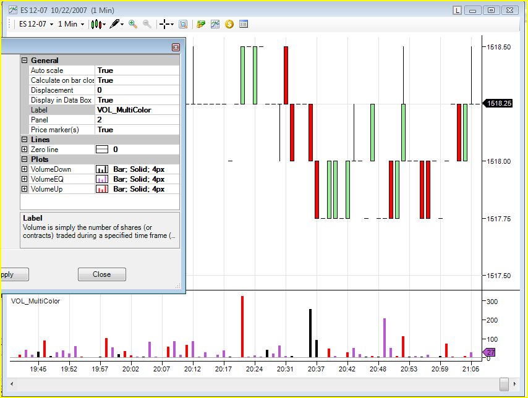Screen dimensions: 528x398
Task: Open the properties table icon
Action: tap(244, 24)
